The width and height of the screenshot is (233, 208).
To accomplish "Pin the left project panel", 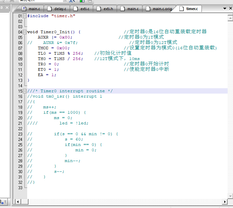I will point(1,7).
